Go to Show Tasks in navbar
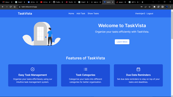Viewport: 173px width, 97px height. 93,13
